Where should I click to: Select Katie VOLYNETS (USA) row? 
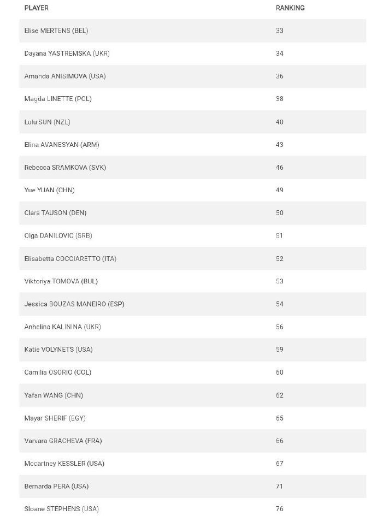point(58,350)
